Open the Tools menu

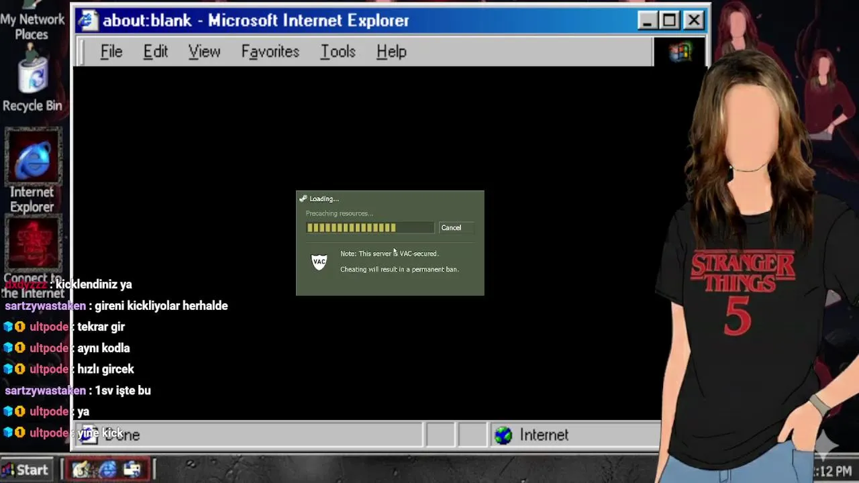click(338, 52)
